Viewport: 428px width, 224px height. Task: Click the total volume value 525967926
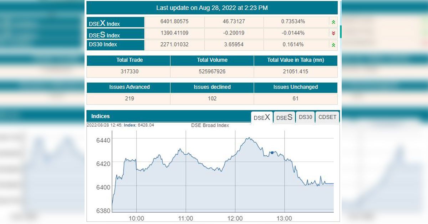coord(212,71)
